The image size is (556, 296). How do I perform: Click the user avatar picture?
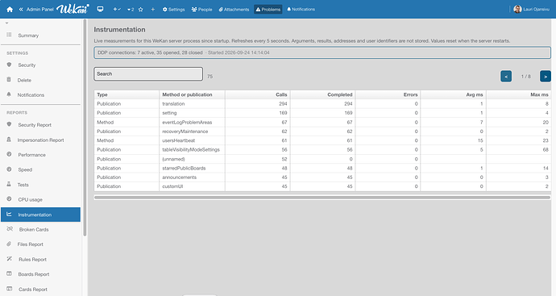(x=517, y=9)
